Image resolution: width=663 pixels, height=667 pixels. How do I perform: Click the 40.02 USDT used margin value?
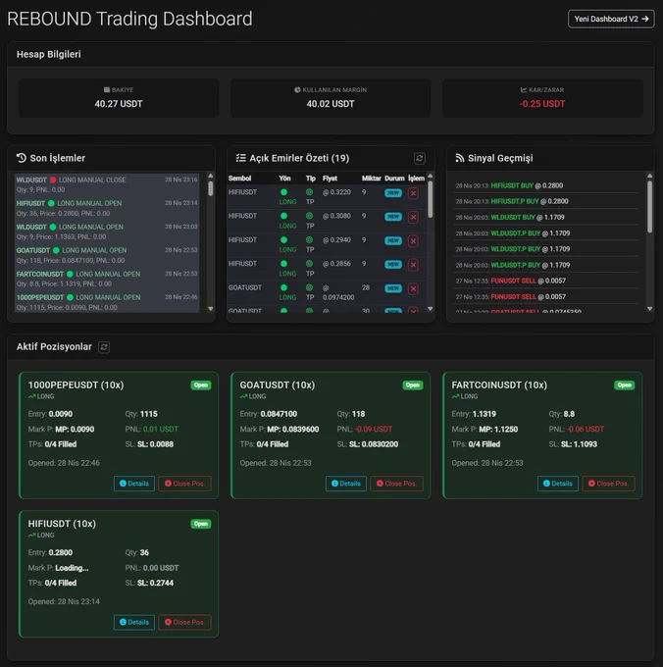(x=331, y=104)
